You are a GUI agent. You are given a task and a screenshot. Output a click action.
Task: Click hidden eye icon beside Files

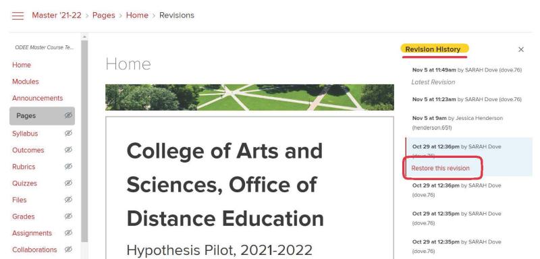(68, 200)
